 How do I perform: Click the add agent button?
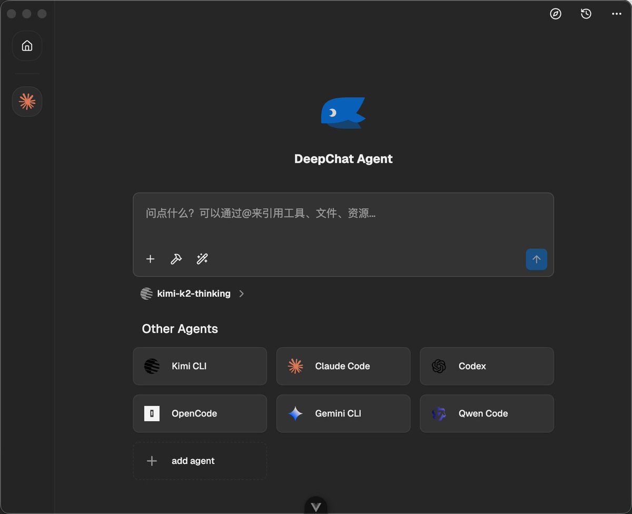tap(200, 461)
